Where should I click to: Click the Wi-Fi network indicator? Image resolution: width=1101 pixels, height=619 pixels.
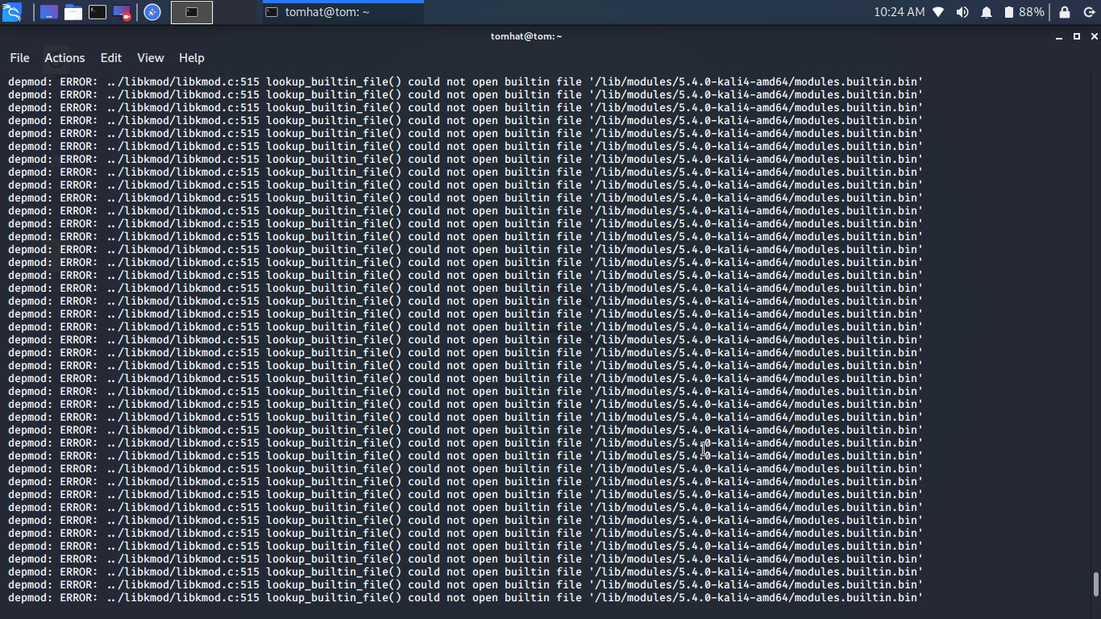point(938,12)
